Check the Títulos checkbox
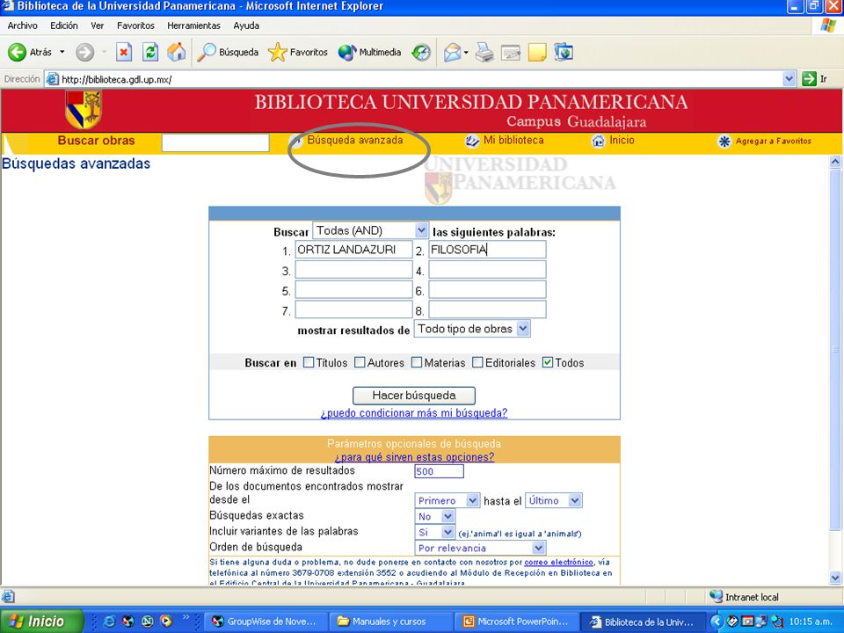 [x=309, y=362]
